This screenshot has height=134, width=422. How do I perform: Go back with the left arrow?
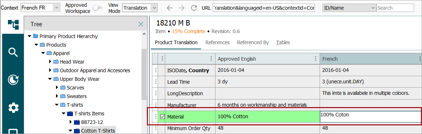[169, 8]
